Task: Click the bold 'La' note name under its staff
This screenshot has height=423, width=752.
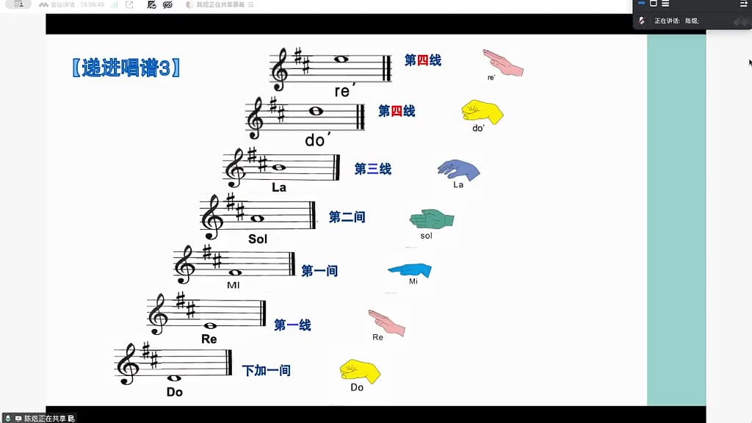Action: click(x=278, y=187)
